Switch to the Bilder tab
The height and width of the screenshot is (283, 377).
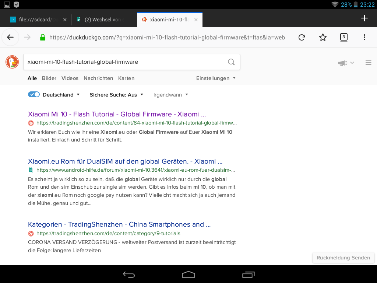[49, 78]
